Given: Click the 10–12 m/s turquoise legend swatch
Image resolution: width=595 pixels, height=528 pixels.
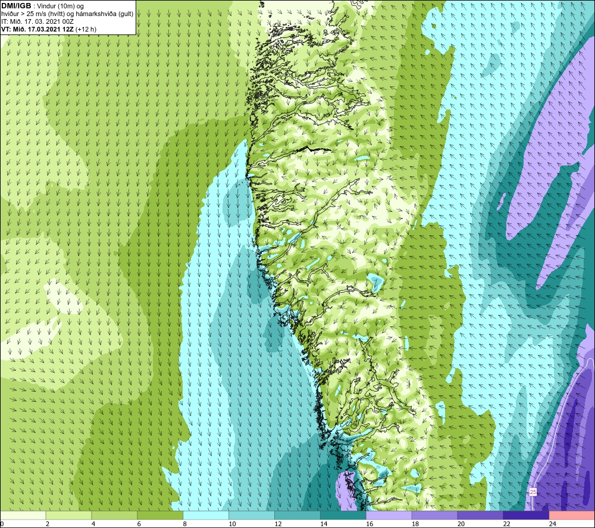Looking at the screenshot, I should click(x=252, y=515).
